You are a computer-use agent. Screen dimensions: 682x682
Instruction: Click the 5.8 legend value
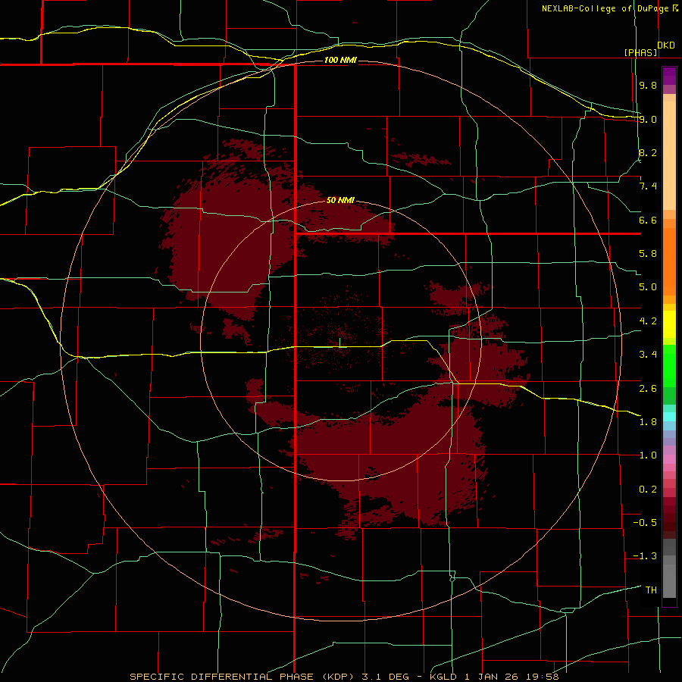coord(648,254)
